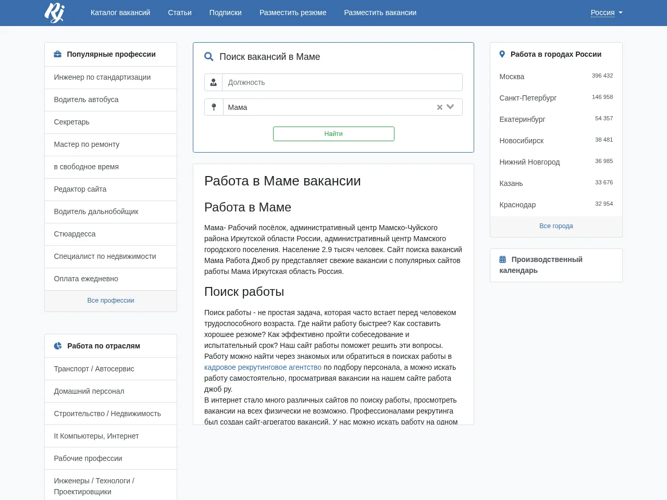Open Новосибирск city vacancies
This screenshot has width=667, height=500.
tap(556, 141)
